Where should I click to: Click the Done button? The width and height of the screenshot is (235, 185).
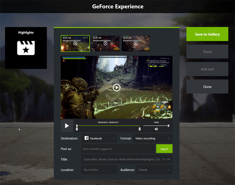pos(207,87)
